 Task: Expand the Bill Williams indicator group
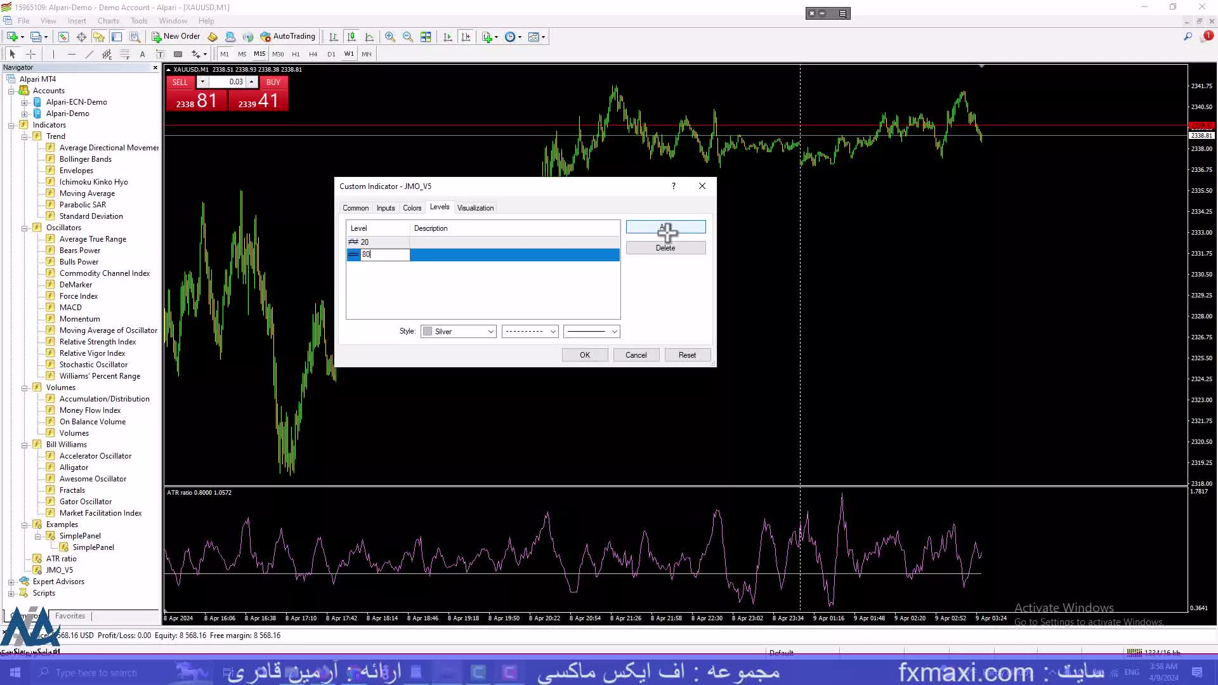coord(24,444)
